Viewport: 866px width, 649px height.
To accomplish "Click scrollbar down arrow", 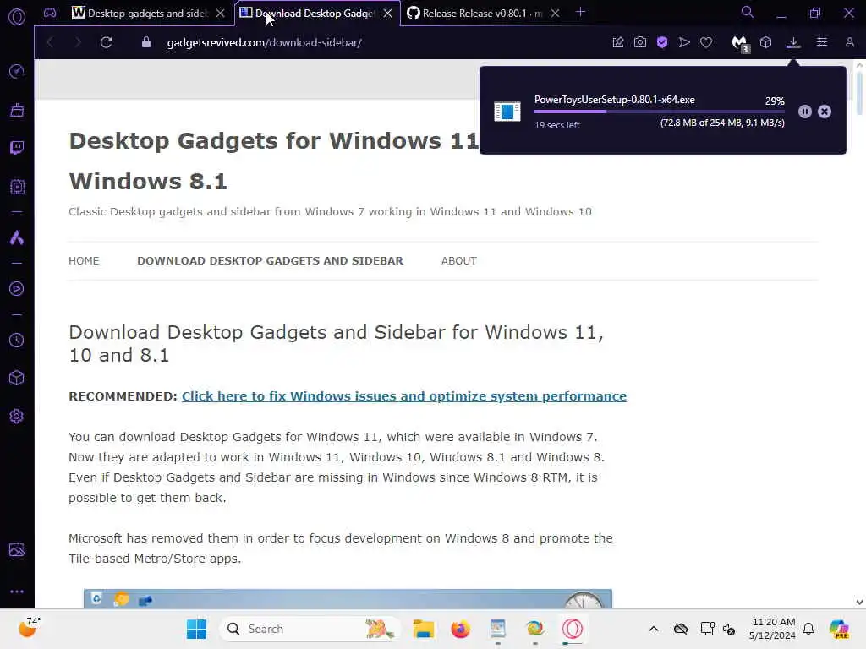I will click(859, 602).
